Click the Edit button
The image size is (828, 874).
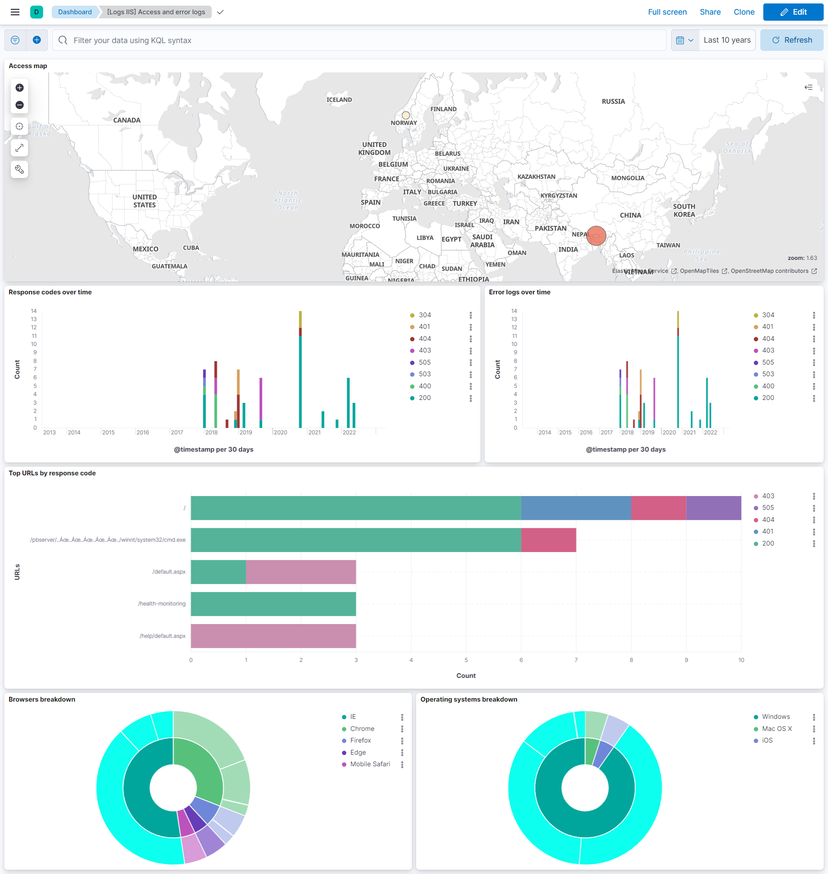[x=793, y=12]
